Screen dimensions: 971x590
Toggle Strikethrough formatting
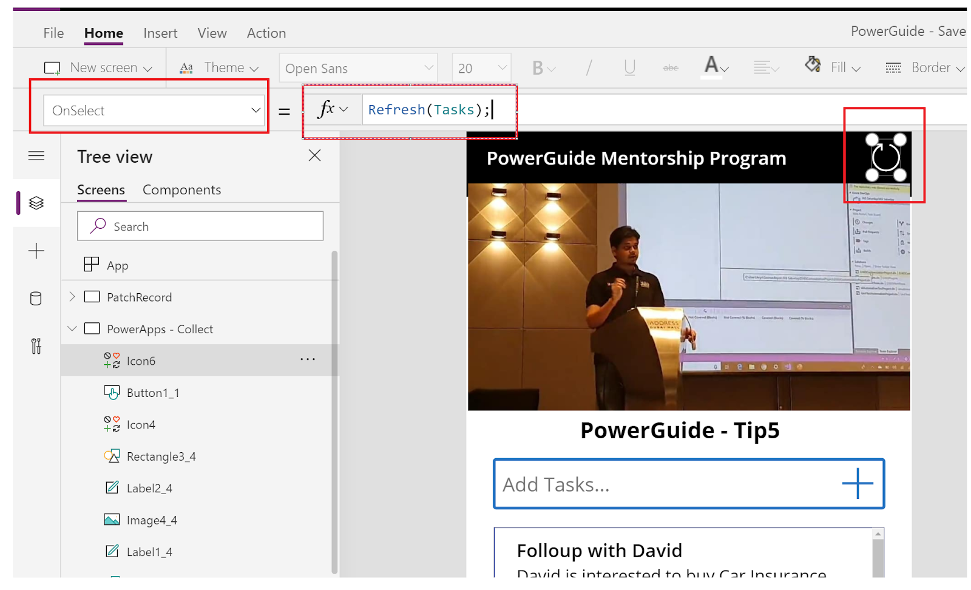click(x=671, y=68)
